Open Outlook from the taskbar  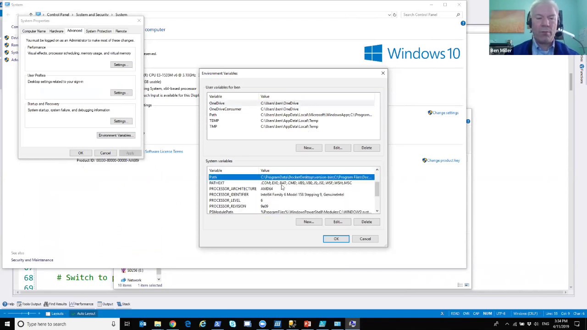[143, 324]
